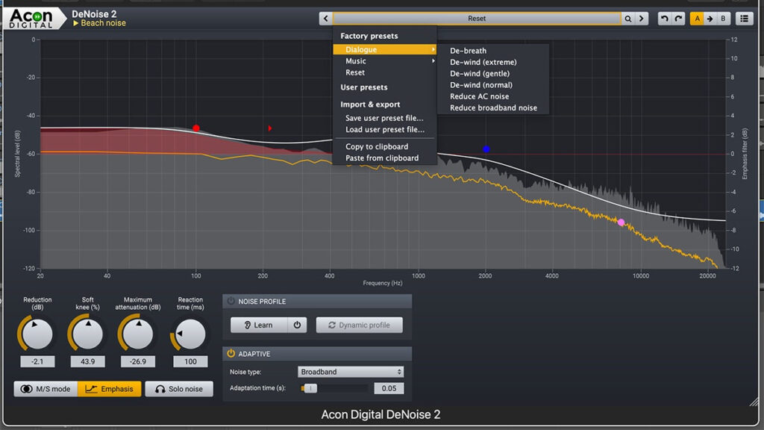Click the window resize grip corner
Image resolution: width=764 pixels, height=430 pixels.
[754, 401]
